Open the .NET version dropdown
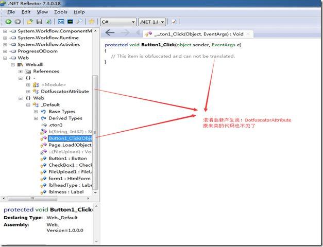The image size is (323, 247). (x=152, y=22)
